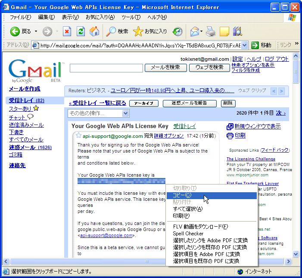The height and width of the screenshot is (278, 302).
Task: Click the Mail envelope toolbar icon
Action: click(195, 31)
